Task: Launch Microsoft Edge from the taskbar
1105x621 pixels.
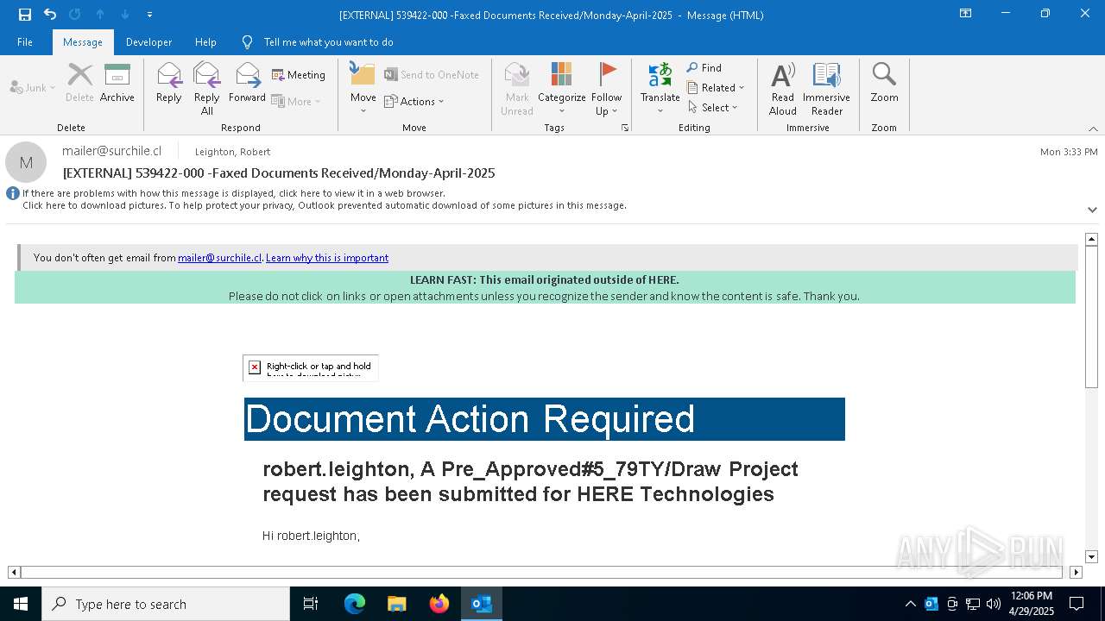Action: [355, 604]
